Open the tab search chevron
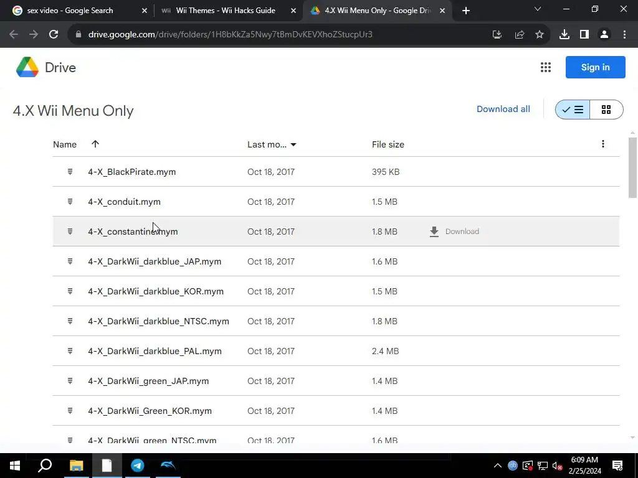 coord(538,9)
